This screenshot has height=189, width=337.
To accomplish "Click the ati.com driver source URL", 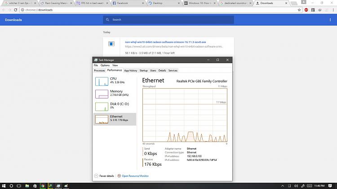I will [x=173, y=47].
